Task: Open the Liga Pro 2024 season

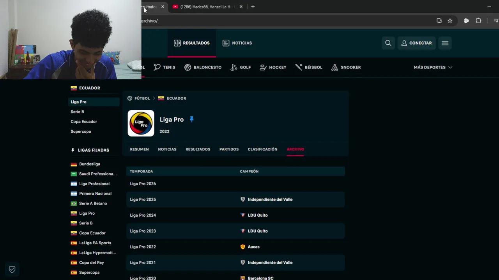Action: pos(143,215)
